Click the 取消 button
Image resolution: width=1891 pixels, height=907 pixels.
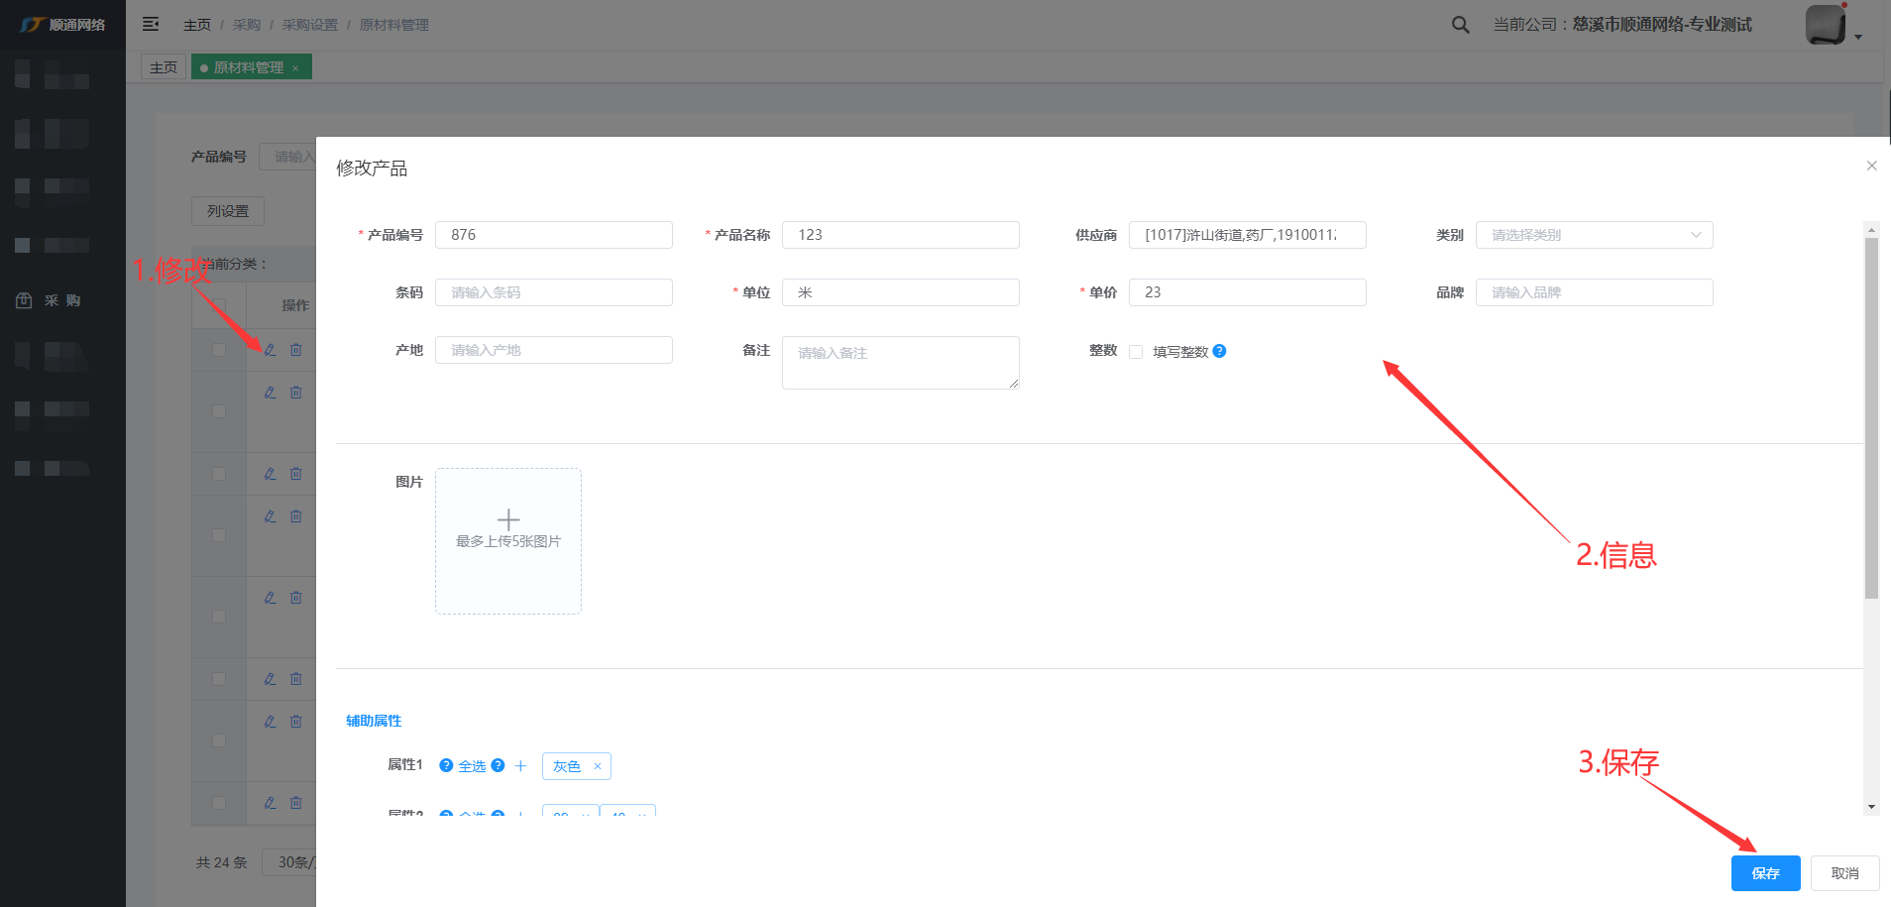[x=1844, y=873]
